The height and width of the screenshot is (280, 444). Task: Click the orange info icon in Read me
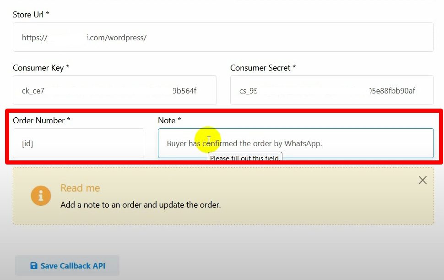click(x=41, y=196)
